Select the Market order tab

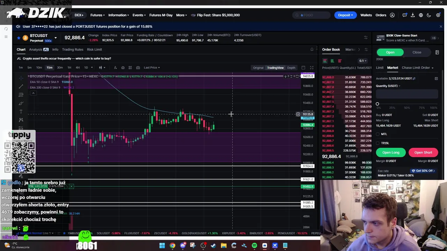click(x=393, y=68)
